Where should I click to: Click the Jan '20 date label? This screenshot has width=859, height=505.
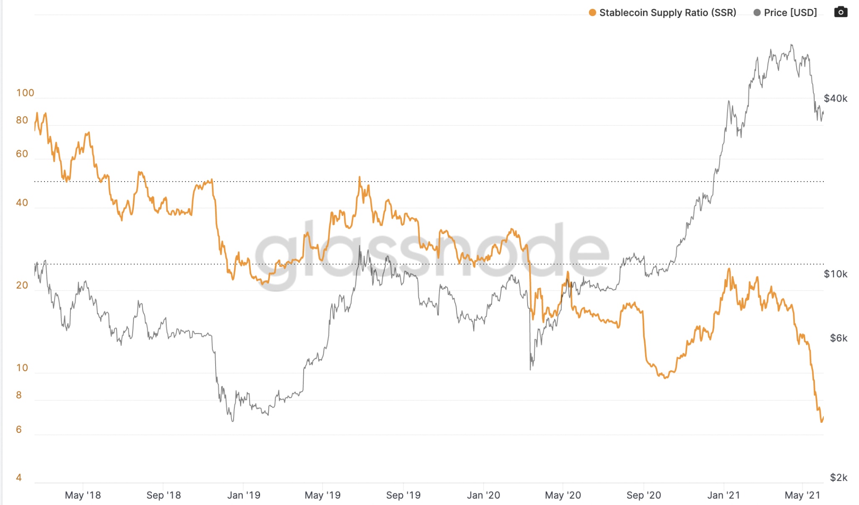point(483,495)
